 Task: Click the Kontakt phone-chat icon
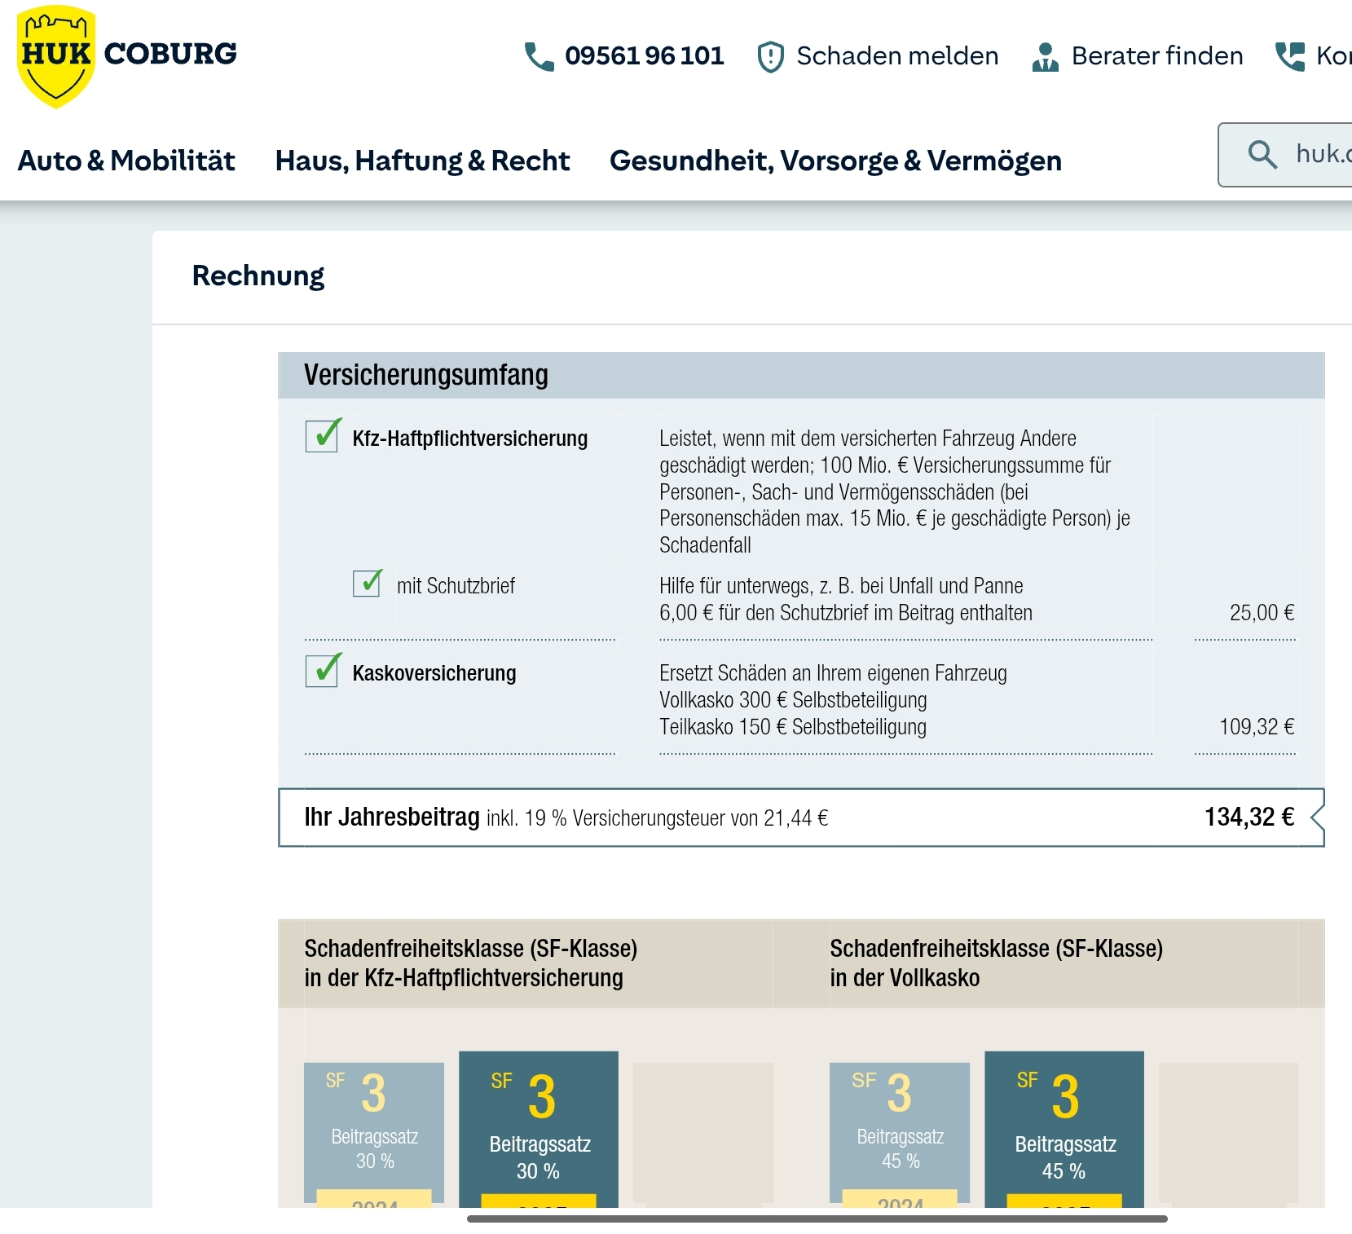[1290, 56]
